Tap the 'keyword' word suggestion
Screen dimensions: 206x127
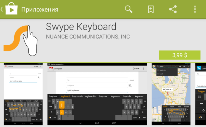coord(139,96)
